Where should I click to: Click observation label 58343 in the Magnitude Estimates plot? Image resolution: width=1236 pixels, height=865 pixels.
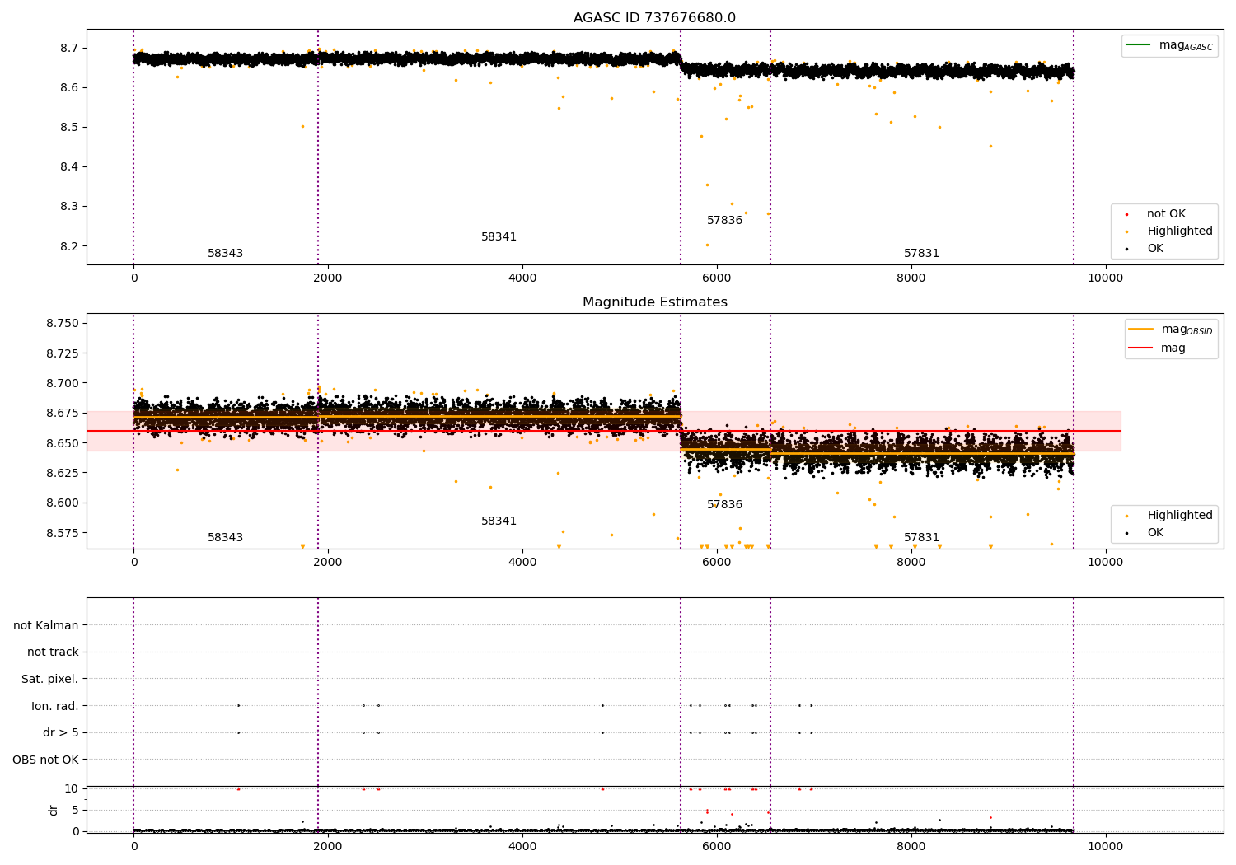(225, 538)
